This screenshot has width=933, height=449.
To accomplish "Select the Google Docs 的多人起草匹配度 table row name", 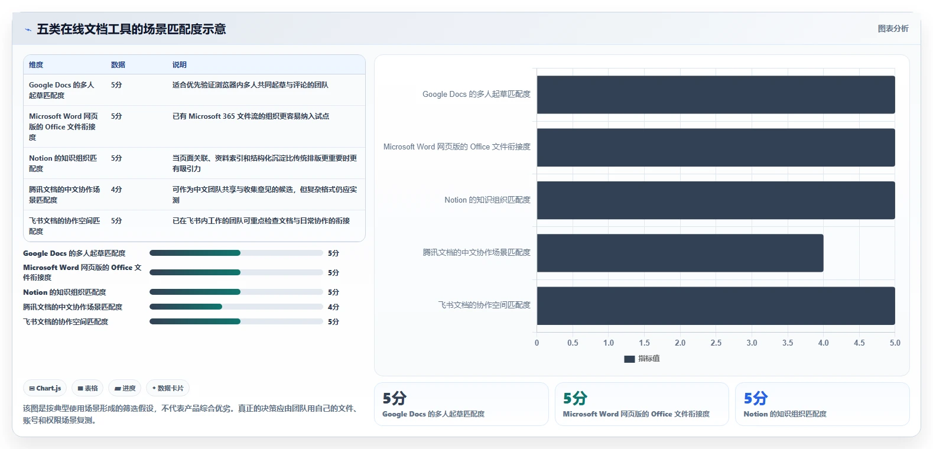I will pyautogui.click(x=62, y=90).
